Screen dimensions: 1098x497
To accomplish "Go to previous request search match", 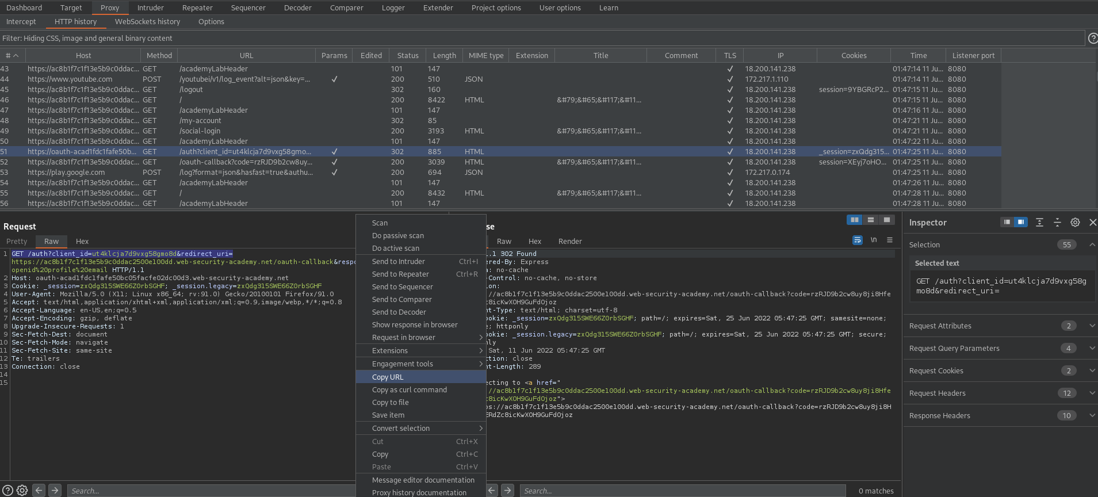I will tap(39, 490).
